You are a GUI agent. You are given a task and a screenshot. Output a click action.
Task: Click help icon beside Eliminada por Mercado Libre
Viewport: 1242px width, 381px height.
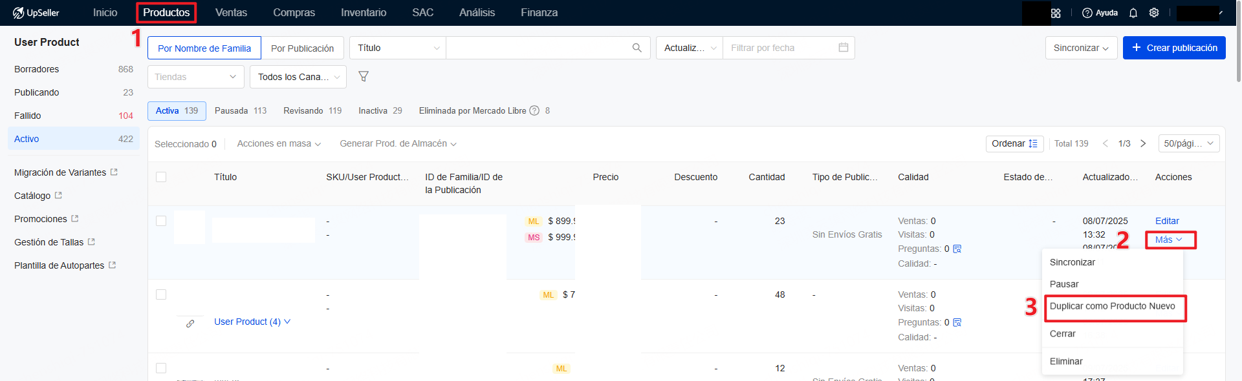(534, 111)
